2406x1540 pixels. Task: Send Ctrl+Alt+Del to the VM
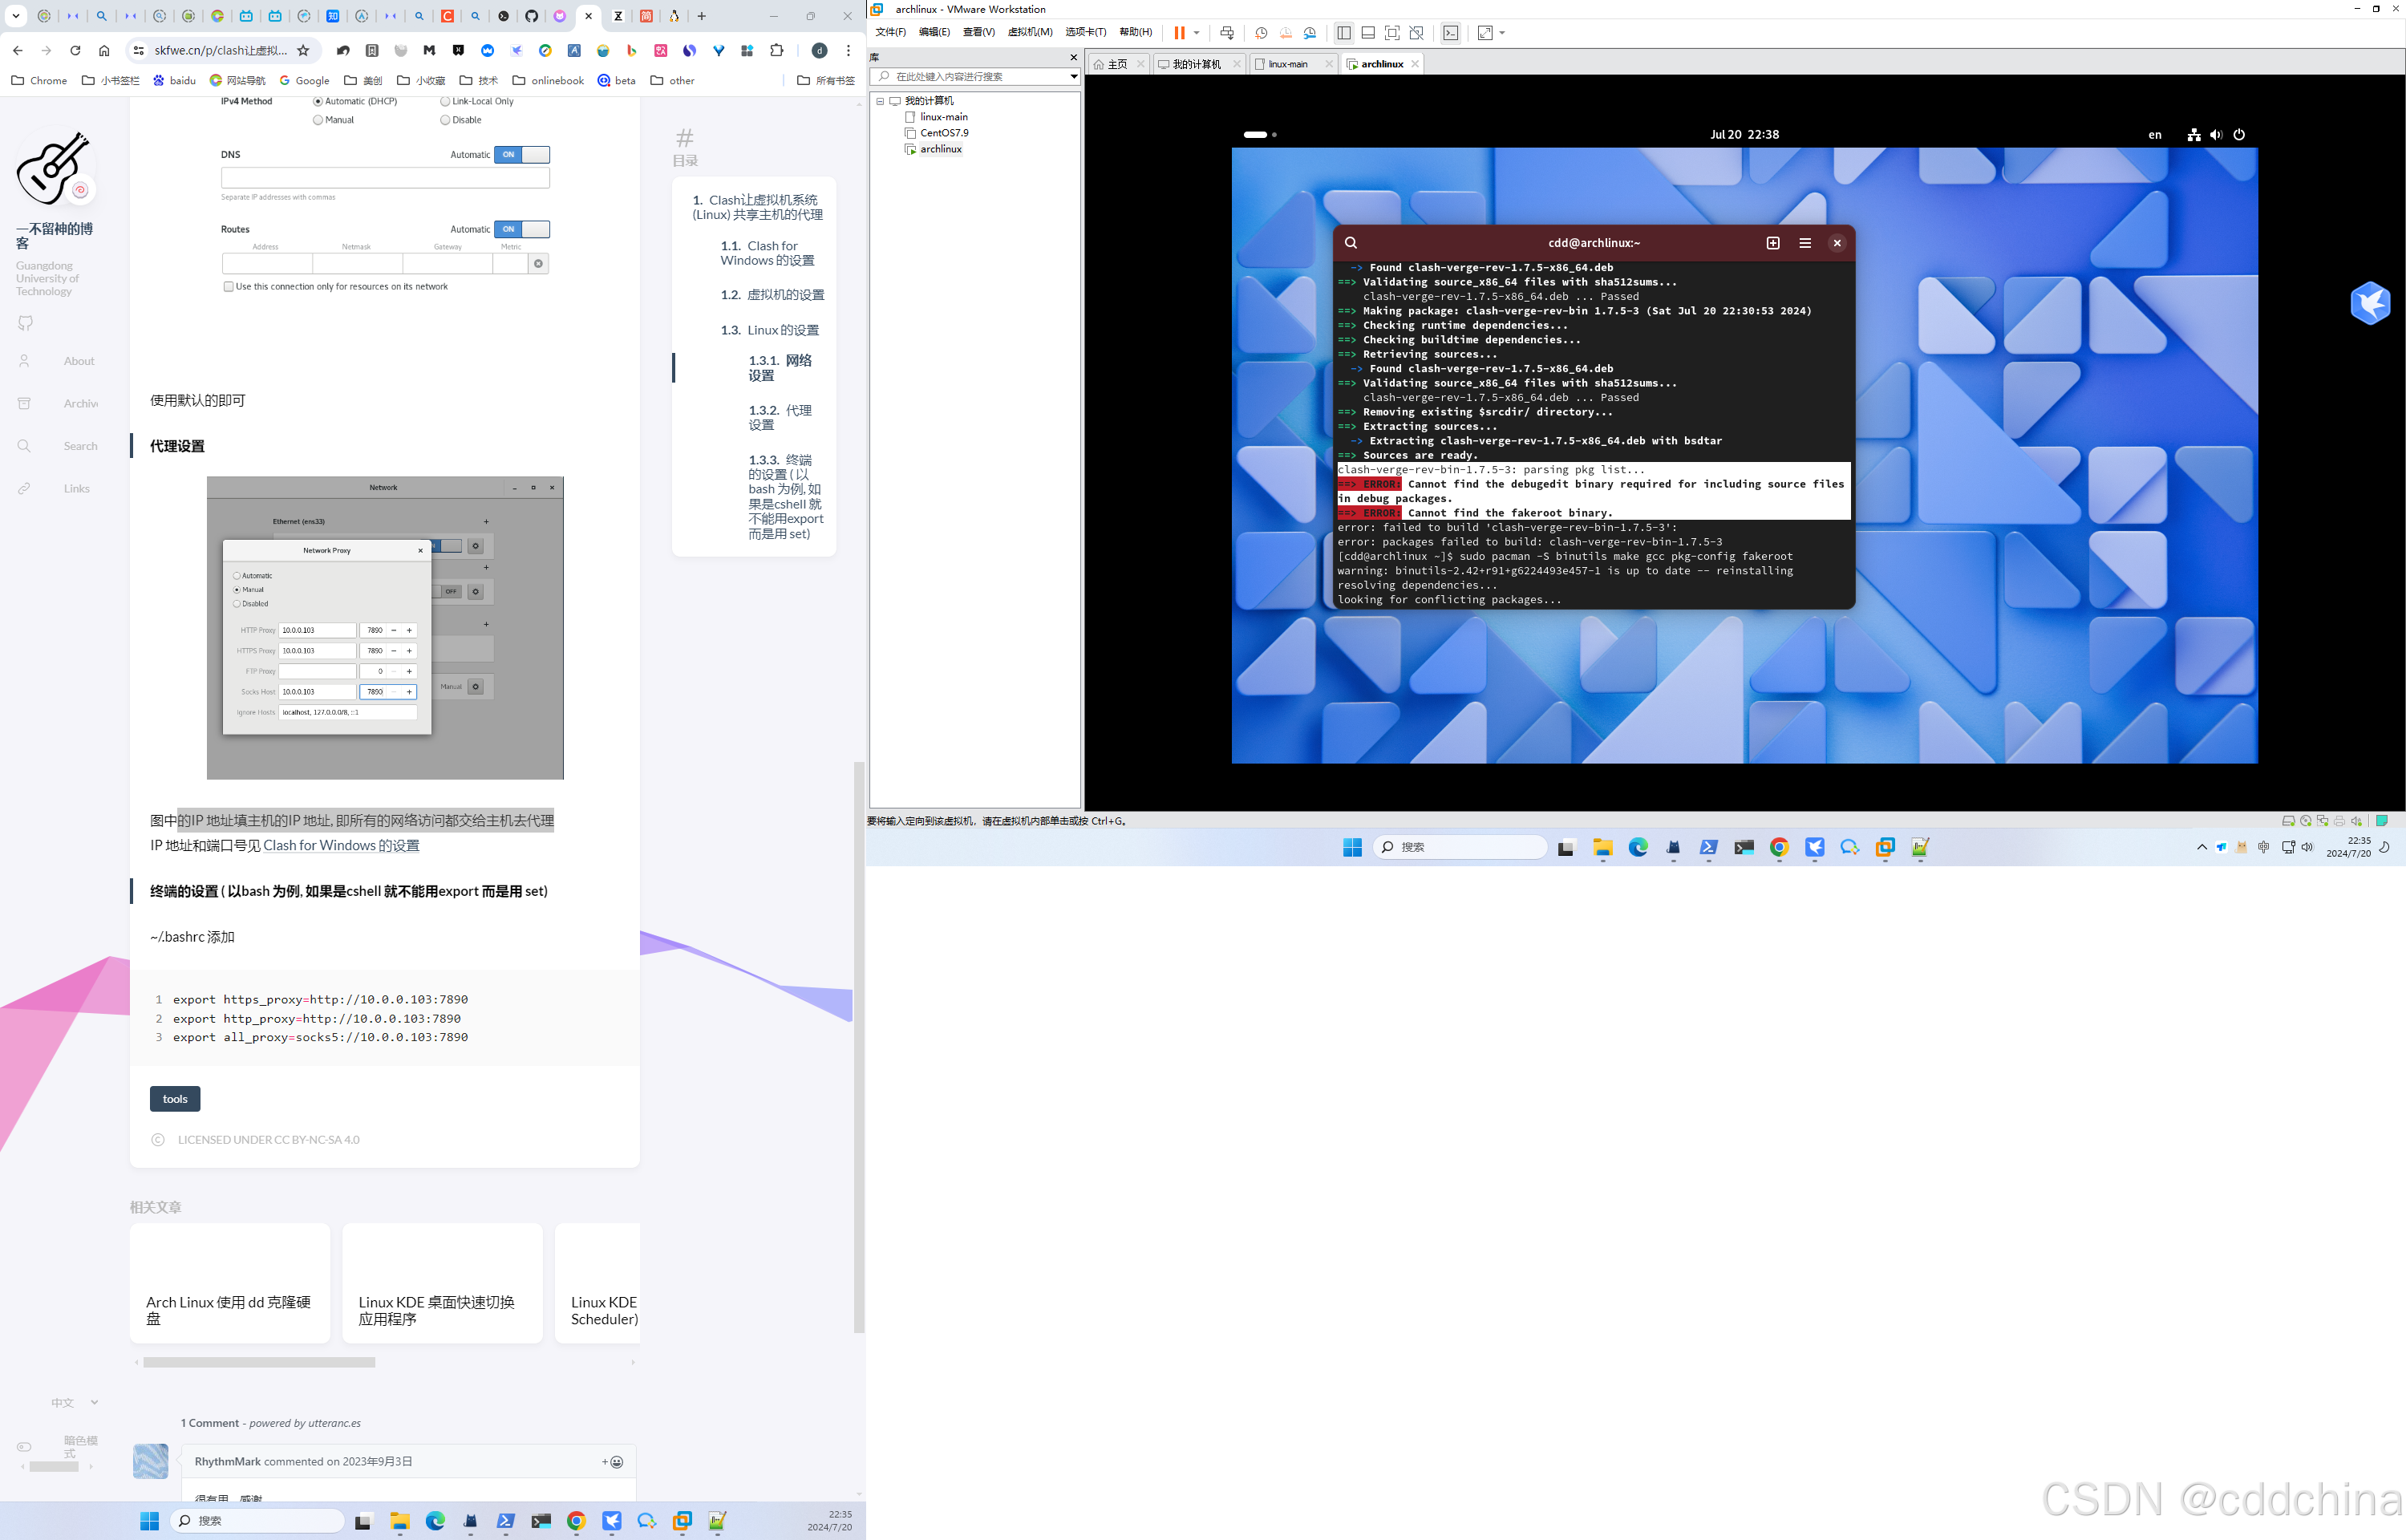click(x=1226, y=33)
